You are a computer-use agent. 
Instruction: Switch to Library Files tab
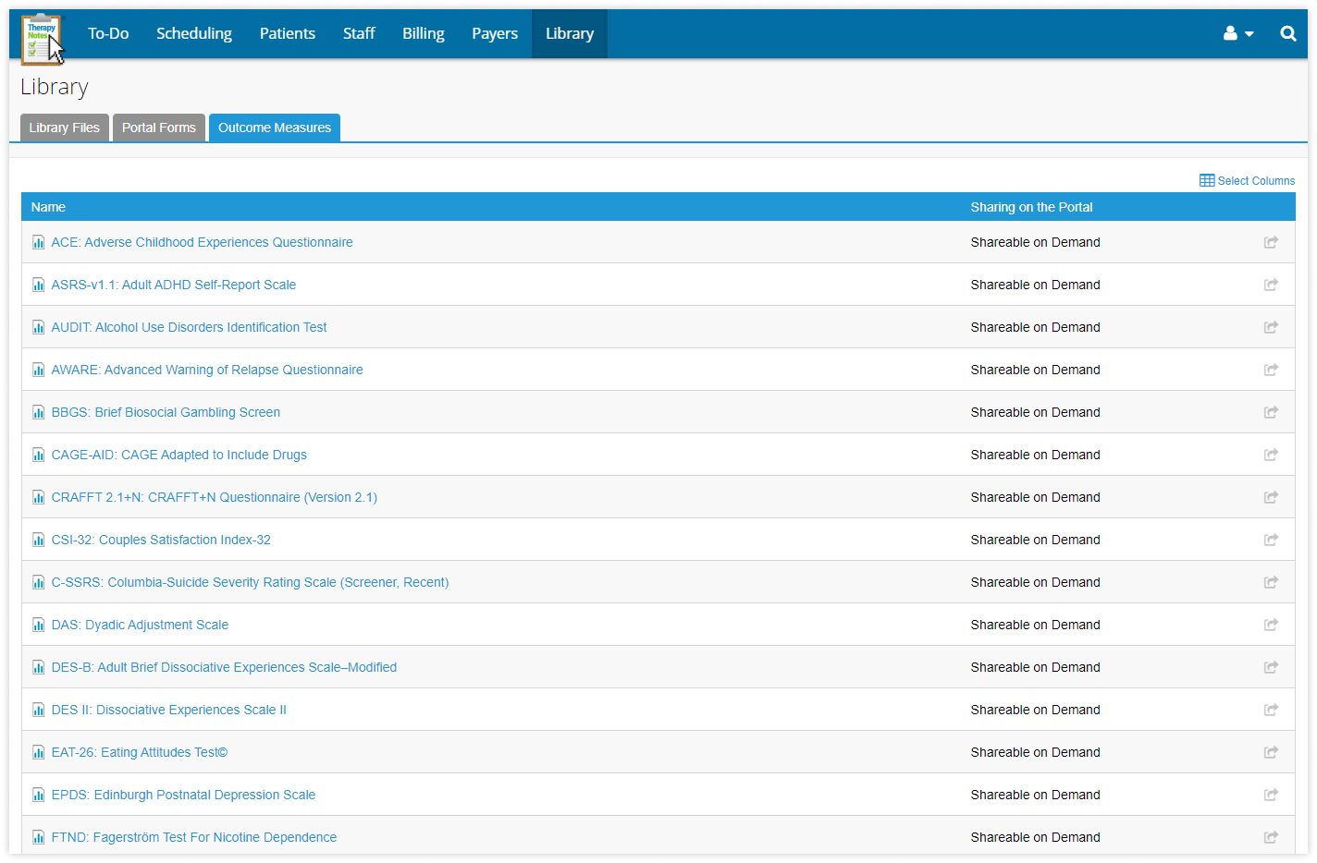pos(65,128)
